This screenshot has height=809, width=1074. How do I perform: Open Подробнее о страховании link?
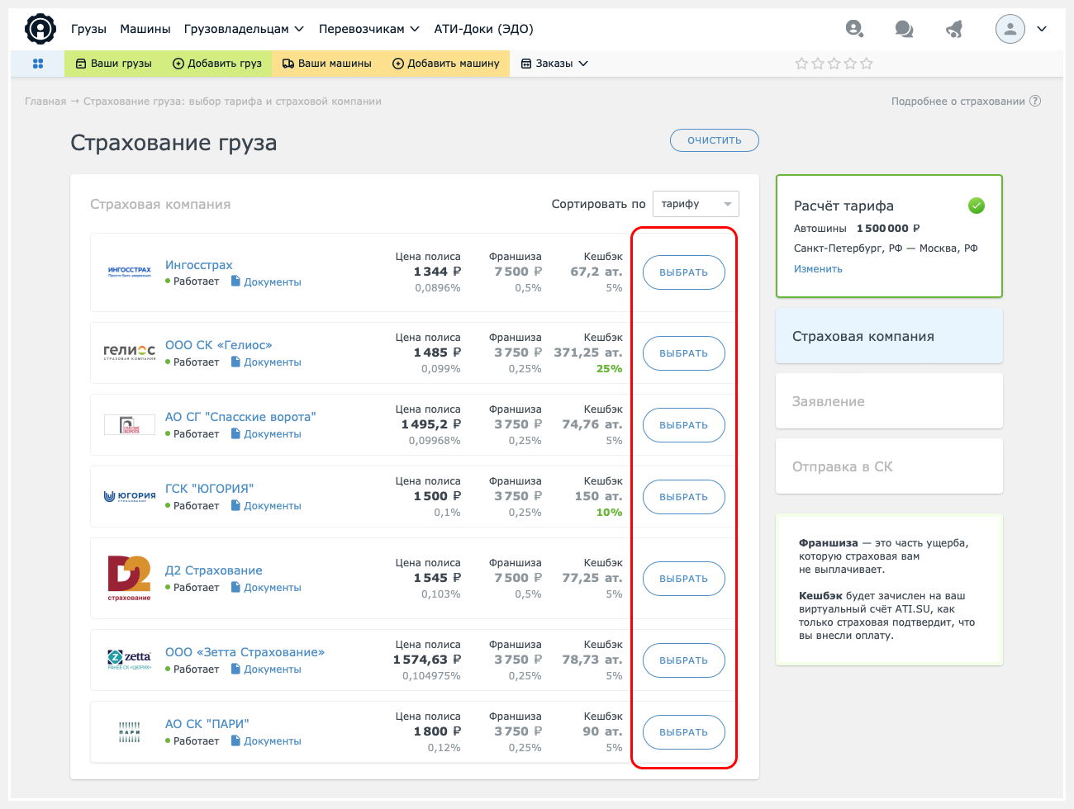point(958,101)
